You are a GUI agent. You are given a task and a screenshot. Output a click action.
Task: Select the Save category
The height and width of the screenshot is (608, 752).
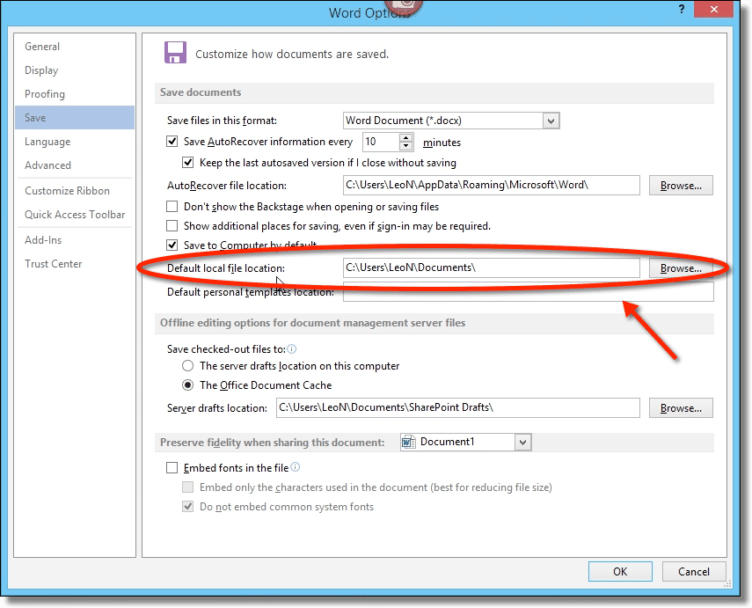coord(75,118)
